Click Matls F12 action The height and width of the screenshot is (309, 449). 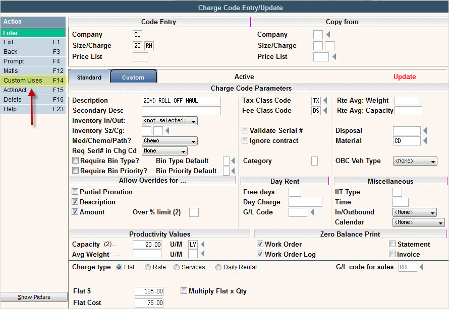[33, 71]
